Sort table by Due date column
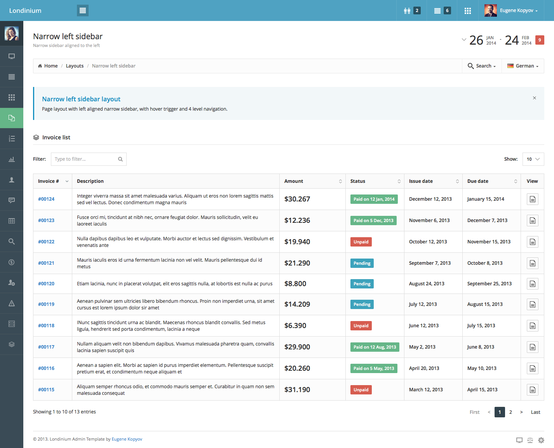Screen dimensions: 554x448 coord(491,181)
